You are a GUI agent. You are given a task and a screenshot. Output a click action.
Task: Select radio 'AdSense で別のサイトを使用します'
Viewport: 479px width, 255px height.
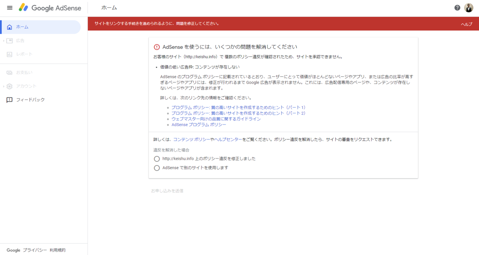pyautogui.click(x=157, y=168)
